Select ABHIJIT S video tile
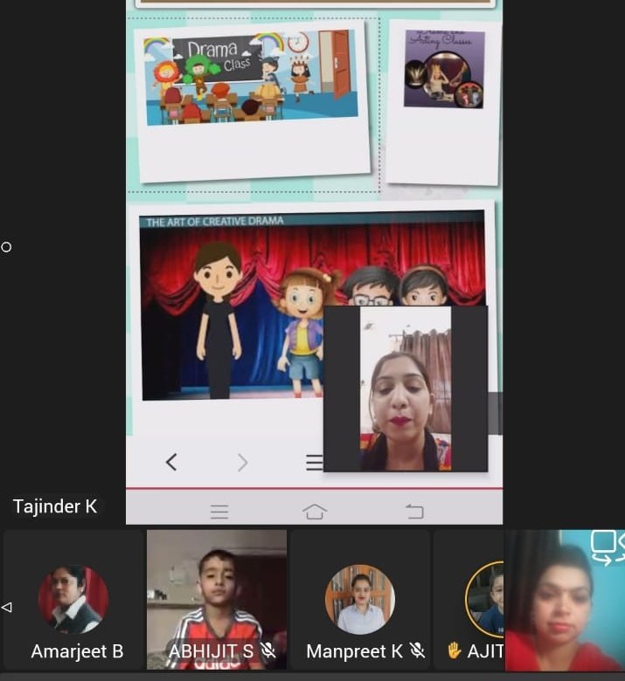This screenshot has width=625, height=681. [x=217, y=599]
